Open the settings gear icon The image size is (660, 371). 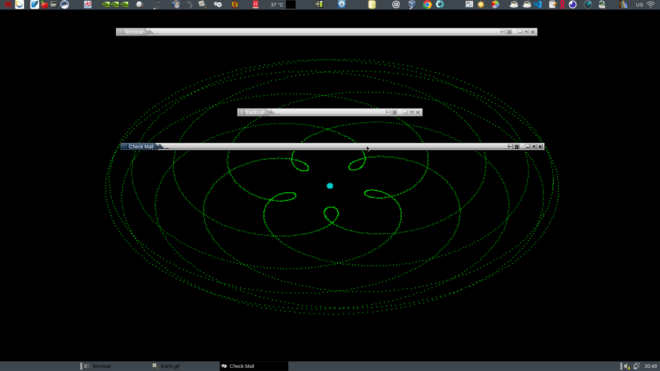342,4
